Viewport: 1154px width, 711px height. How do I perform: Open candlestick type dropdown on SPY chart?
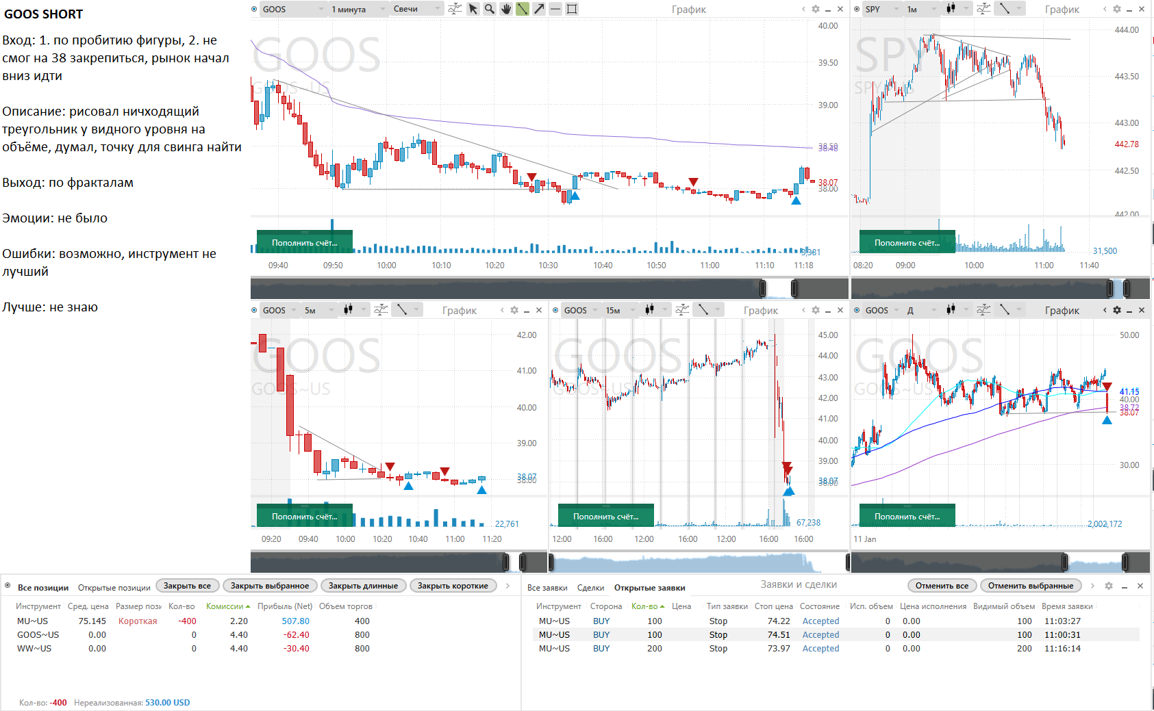tap(957, 9)
